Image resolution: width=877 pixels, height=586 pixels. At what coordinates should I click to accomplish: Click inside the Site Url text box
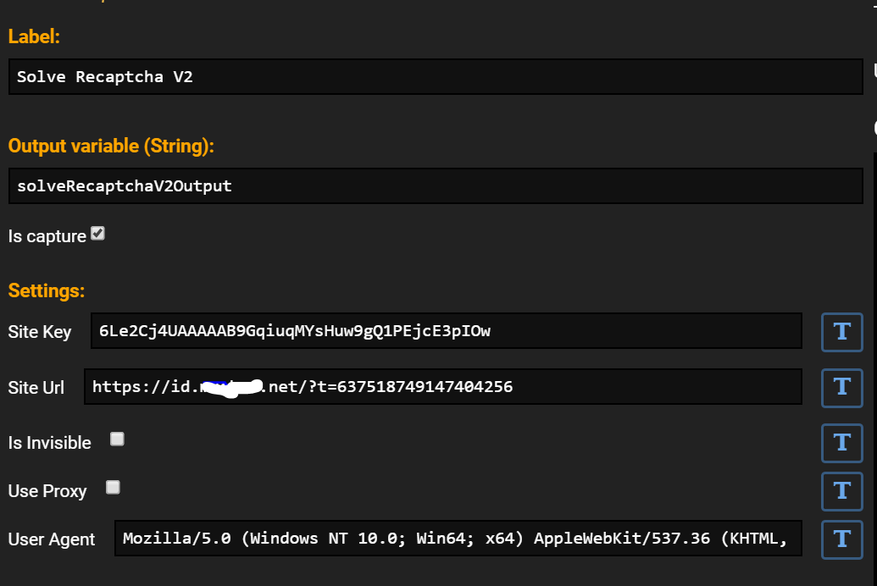coord(443,386)
